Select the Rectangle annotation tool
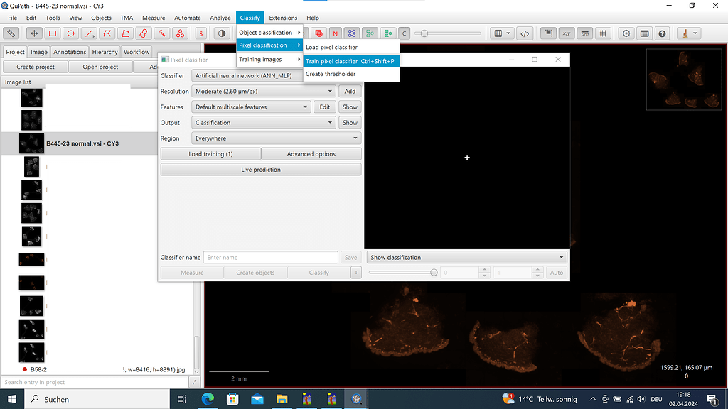Screen dimensions: 728x409 (x=52, y=33)
